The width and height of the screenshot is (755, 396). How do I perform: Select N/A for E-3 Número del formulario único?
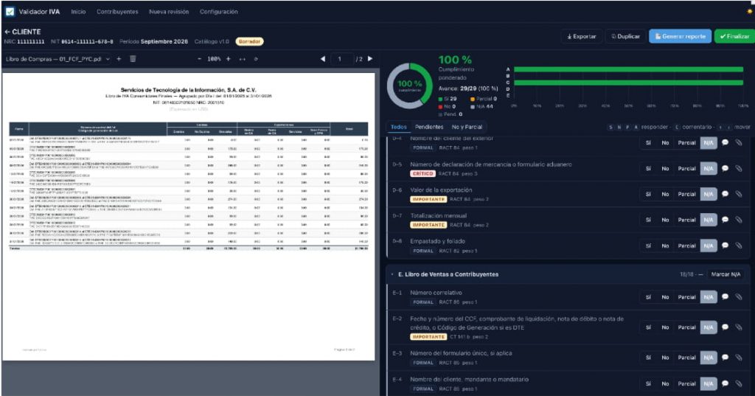(x=709, y=358)
